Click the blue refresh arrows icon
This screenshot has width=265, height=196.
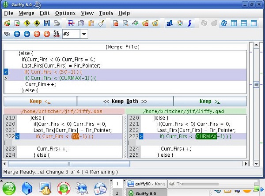tap(224, 23)
